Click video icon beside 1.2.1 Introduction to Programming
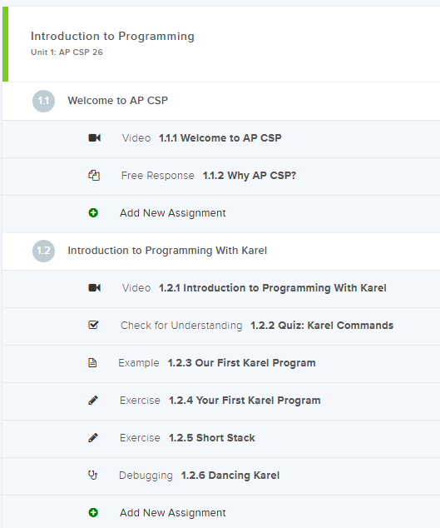Image resolution: width=440 pixels, height=528 pixels. pyautogui.click(x=95, y=288)
